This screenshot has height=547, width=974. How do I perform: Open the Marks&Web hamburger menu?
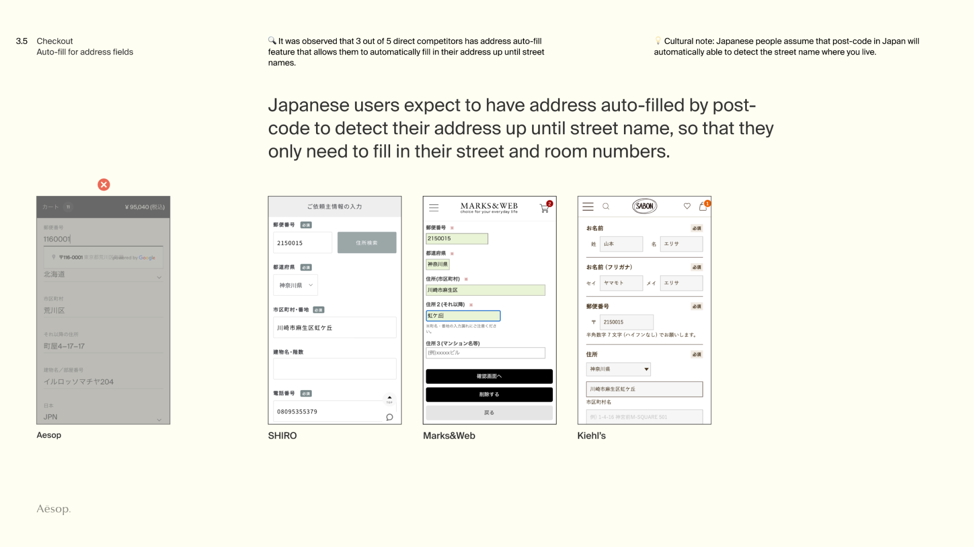click(434, 208)
